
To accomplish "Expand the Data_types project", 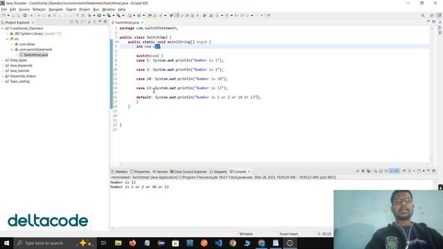I will click(x=3, y=60).
